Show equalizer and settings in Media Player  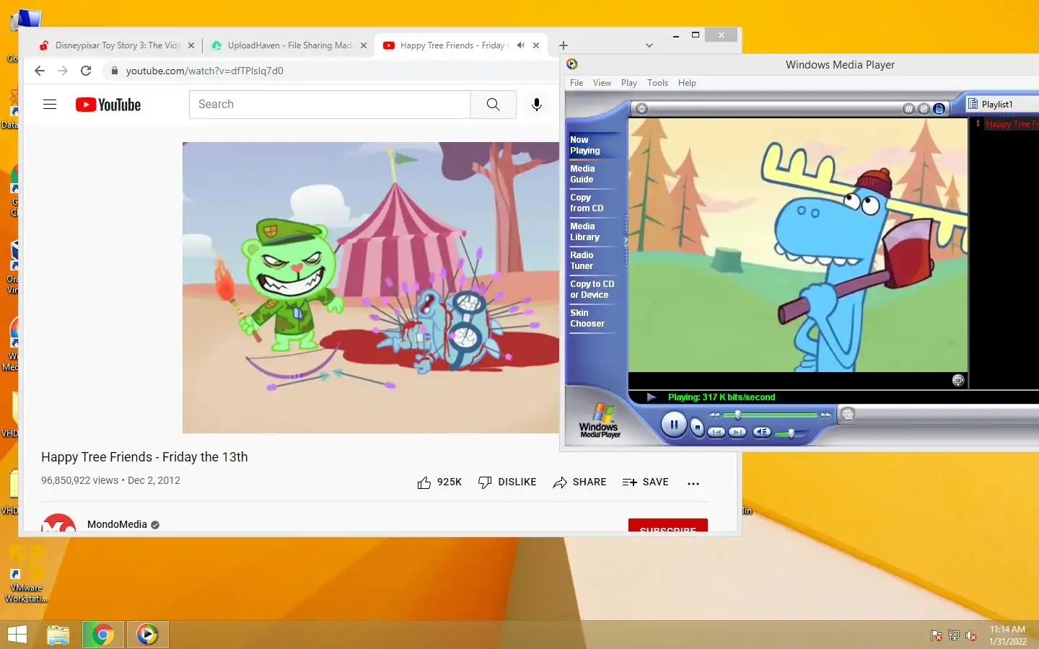[x=924, y=109]
